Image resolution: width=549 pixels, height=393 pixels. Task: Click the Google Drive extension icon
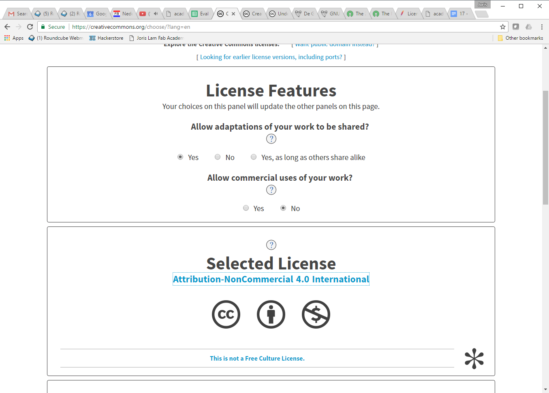click(529, 27)
